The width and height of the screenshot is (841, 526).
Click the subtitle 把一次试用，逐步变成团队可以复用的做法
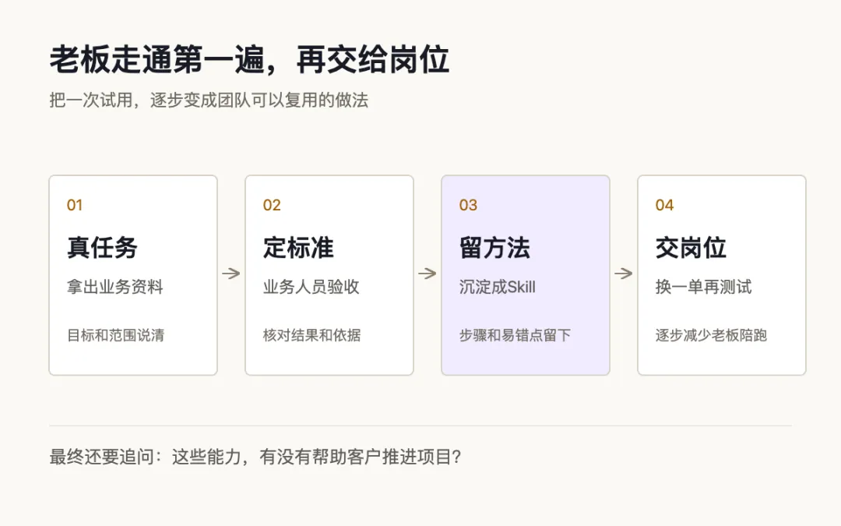click(x=209, y=101)
